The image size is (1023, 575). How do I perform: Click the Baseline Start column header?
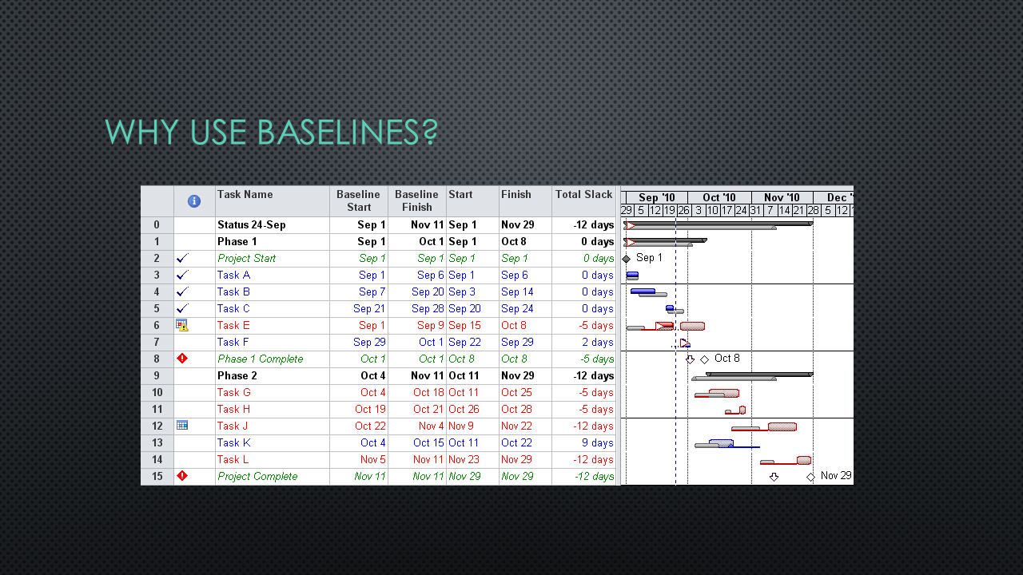[x=358, y=201]
